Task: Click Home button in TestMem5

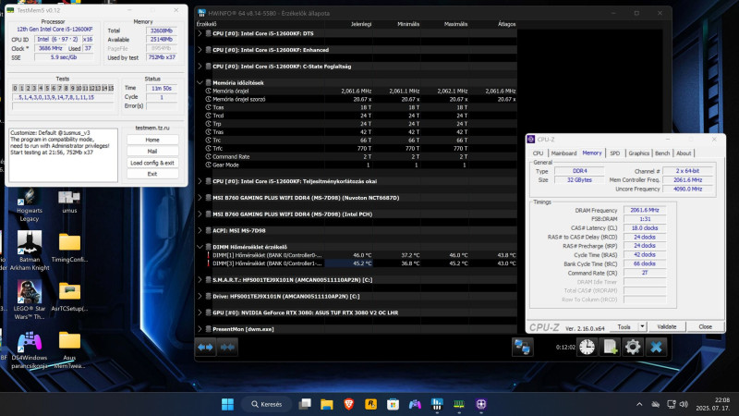Action: (x=152, y=141)
